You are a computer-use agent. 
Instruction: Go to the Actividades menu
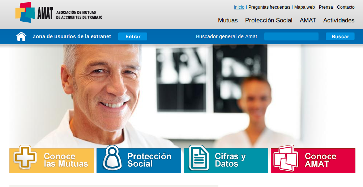[339, 20]
